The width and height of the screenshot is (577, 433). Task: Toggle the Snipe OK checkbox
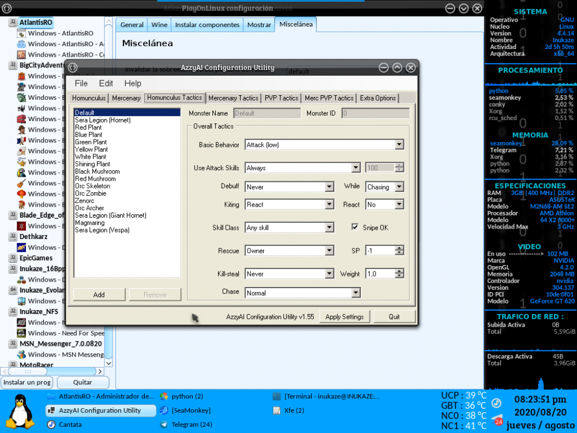click(355, 227)
